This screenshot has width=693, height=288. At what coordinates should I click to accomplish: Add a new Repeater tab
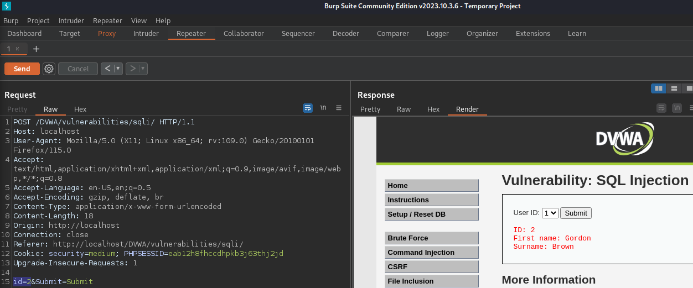click(36, 49)
